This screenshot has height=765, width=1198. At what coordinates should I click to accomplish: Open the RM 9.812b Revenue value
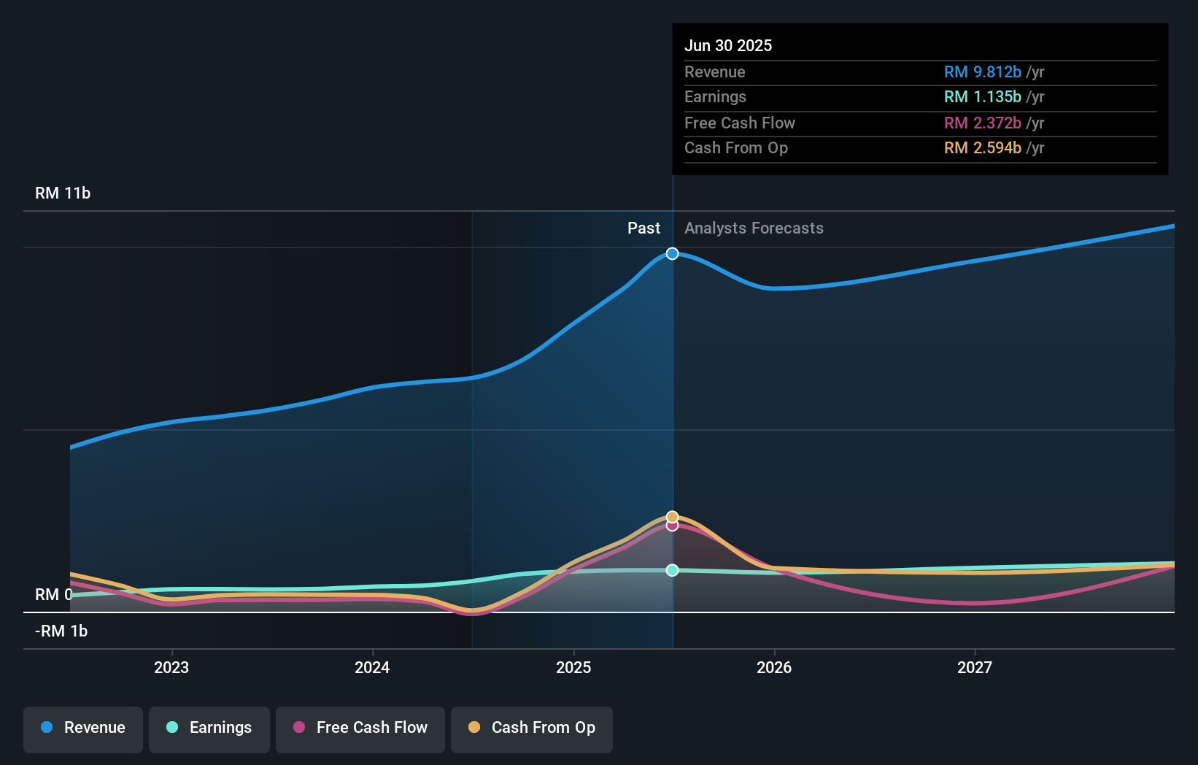pos(982,72)
